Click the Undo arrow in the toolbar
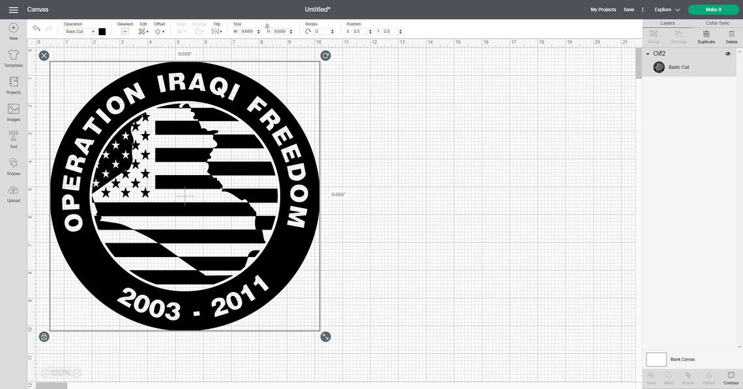This screenshot has width=743, height=389. 36,28
